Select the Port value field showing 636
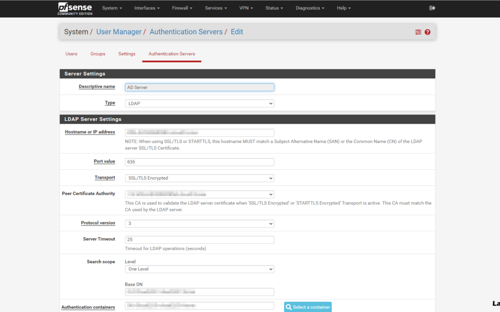 point(199,162)
